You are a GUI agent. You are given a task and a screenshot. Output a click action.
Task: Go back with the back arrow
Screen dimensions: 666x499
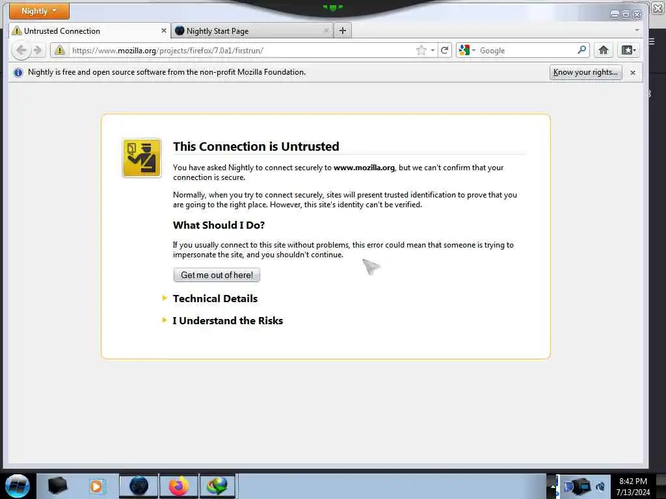click(21, 51)
